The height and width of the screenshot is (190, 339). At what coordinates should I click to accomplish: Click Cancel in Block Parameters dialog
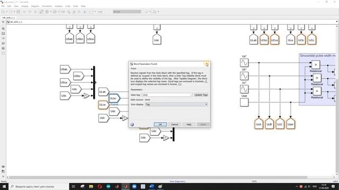click(x=174, y=125)
